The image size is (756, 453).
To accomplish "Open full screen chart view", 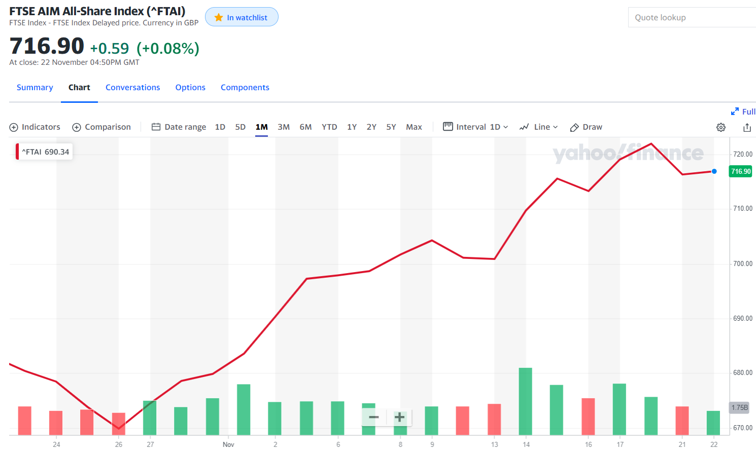I will point(743,111).
